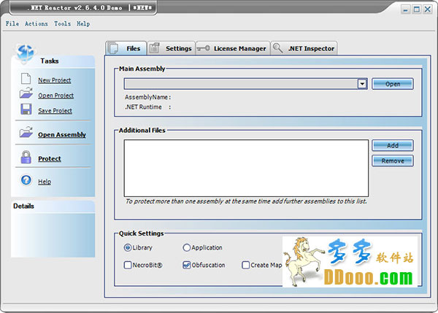This screenshot has height=313, width=438.
Task: Click the License Manager key icon
Action: click(x=204, y=48)
